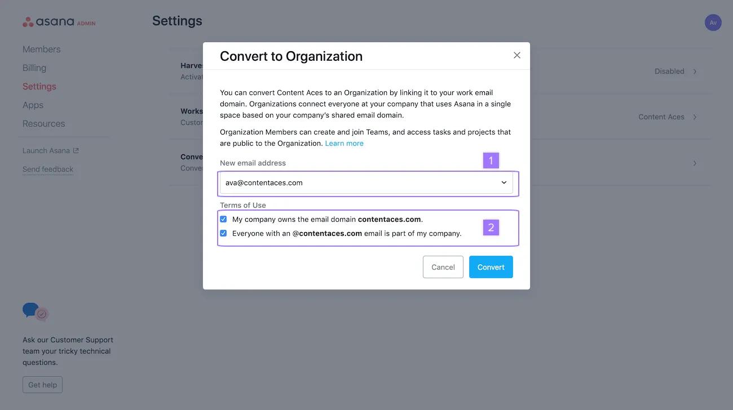Screen dimensions: 733x410
Task: Open the Learn more link
Action: pos(344,143)
